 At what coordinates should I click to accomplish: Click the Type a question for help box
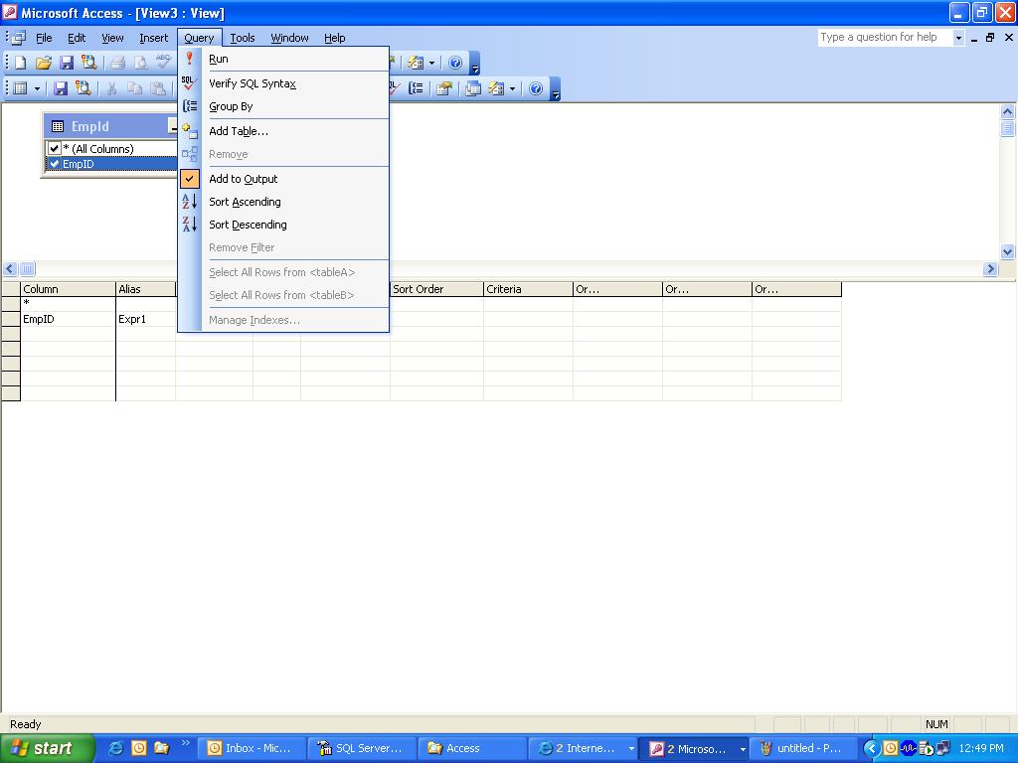point(884,37)
